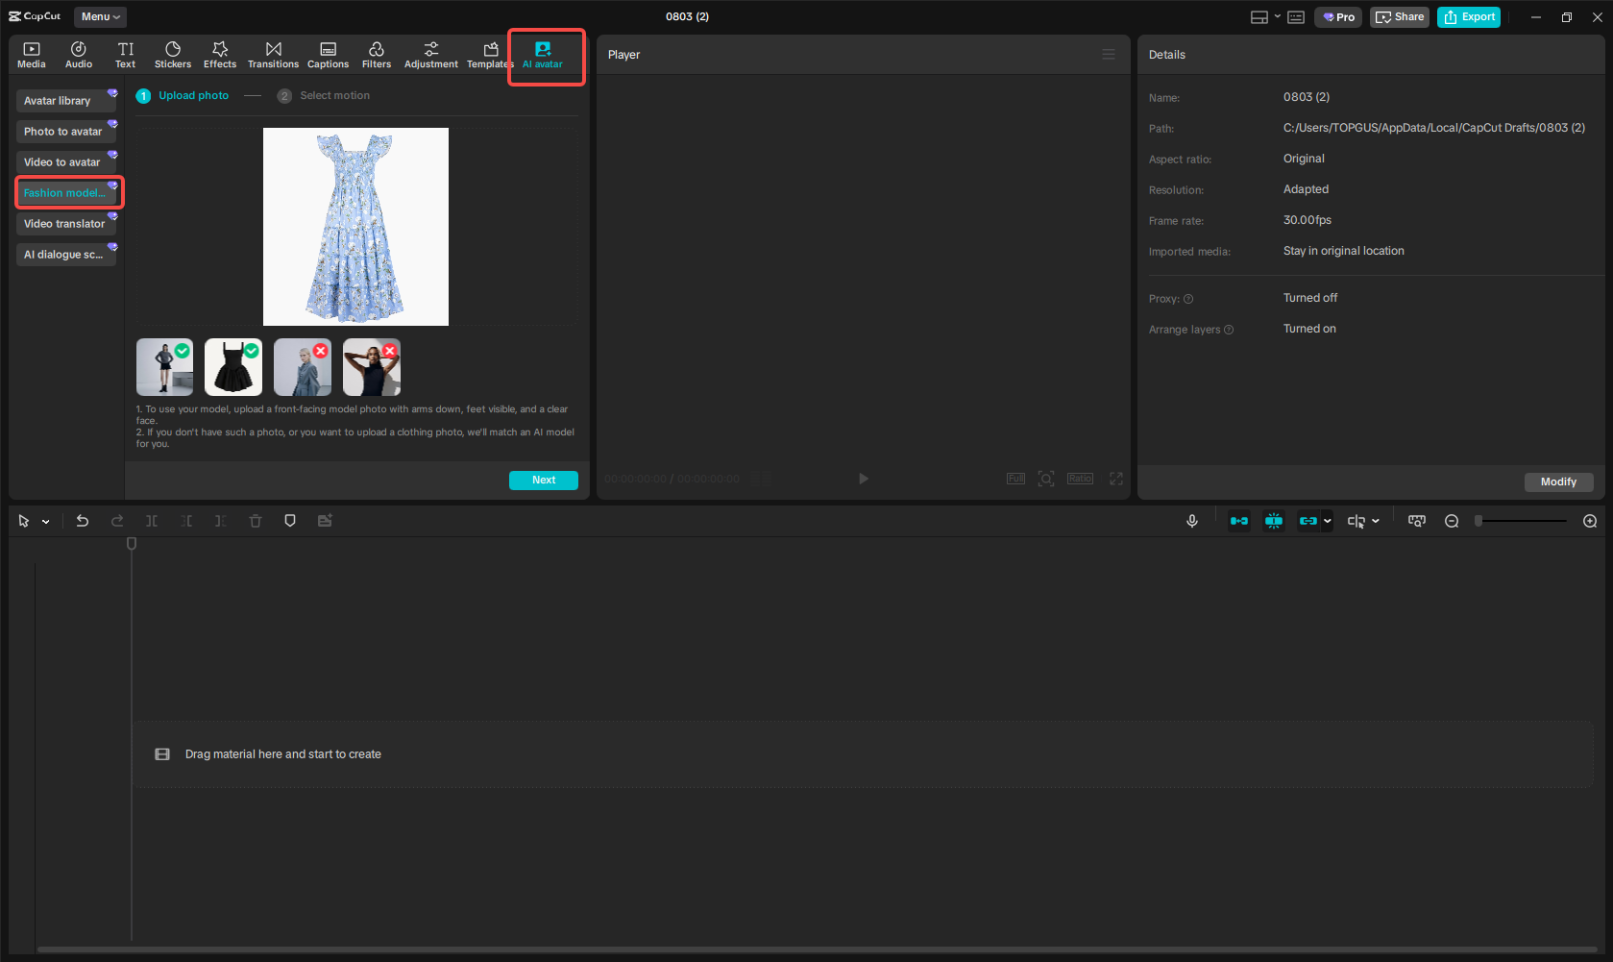
Task: Open the AI avatar panel
Action: [x=544, y=54]
